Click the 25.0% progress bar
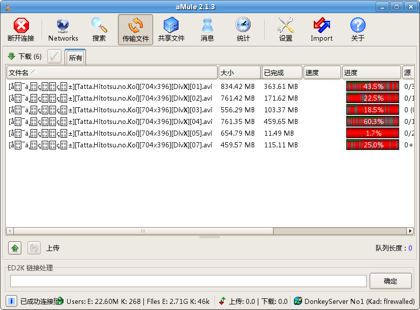Screen dimensions: 420x310 point(373,145)
